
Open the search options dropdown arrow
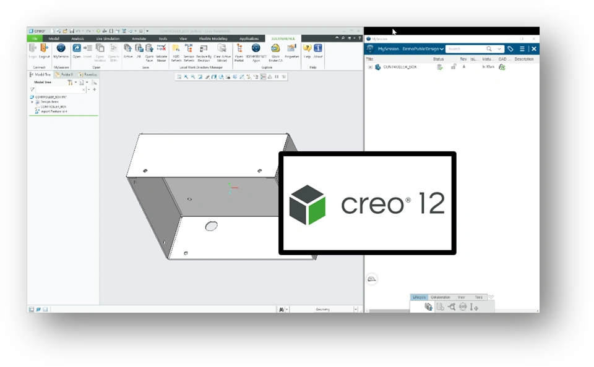click(499, 49)
